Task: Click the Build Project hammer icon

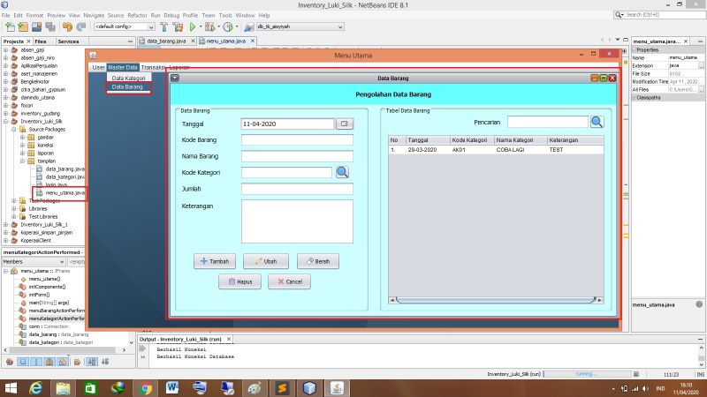Action: [163, 27]
